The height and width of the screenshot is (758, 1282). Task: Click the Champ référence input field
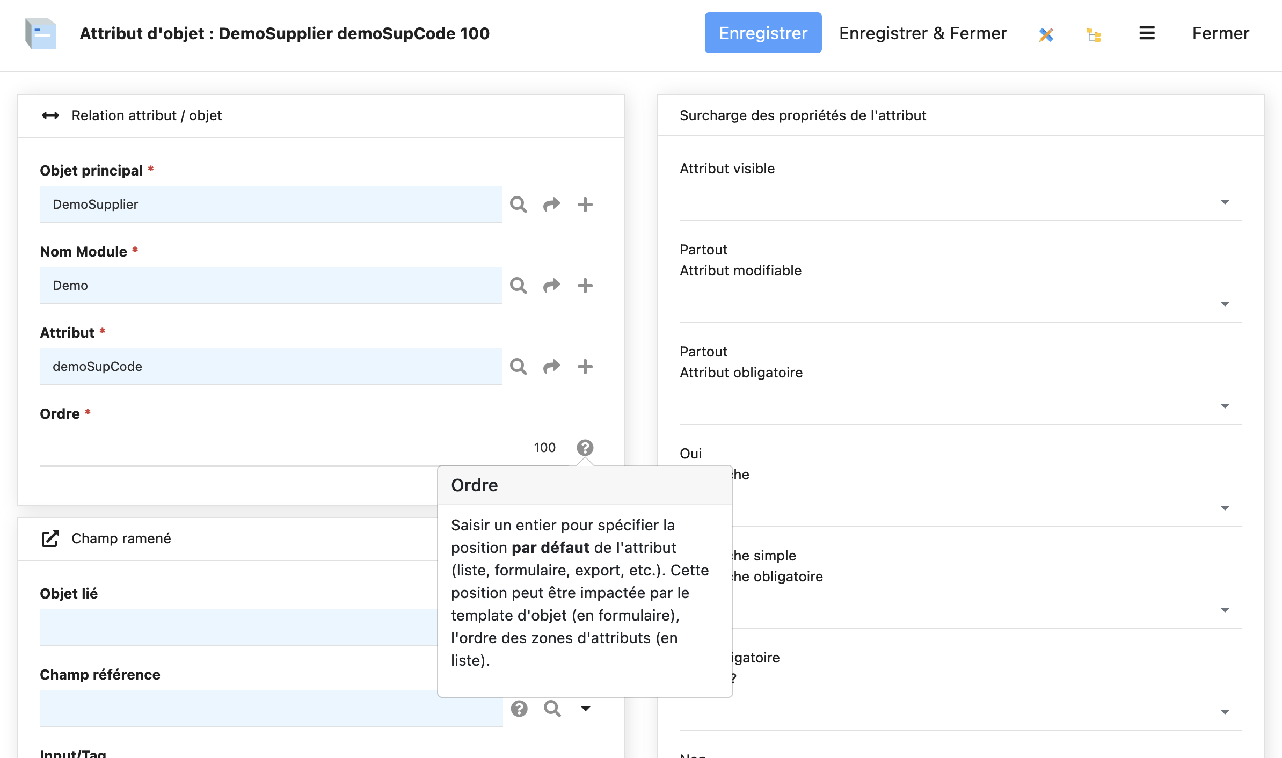coord(271,709)
